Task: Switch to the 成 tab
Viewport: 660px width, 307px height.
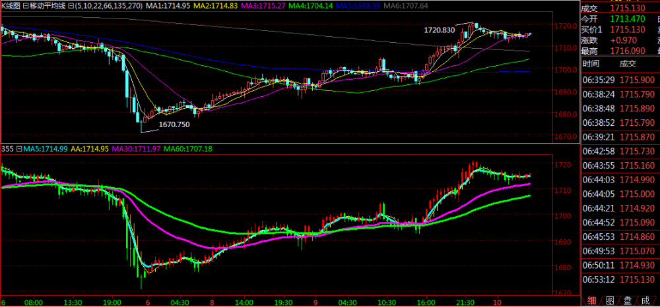Action: click(645, 300)
